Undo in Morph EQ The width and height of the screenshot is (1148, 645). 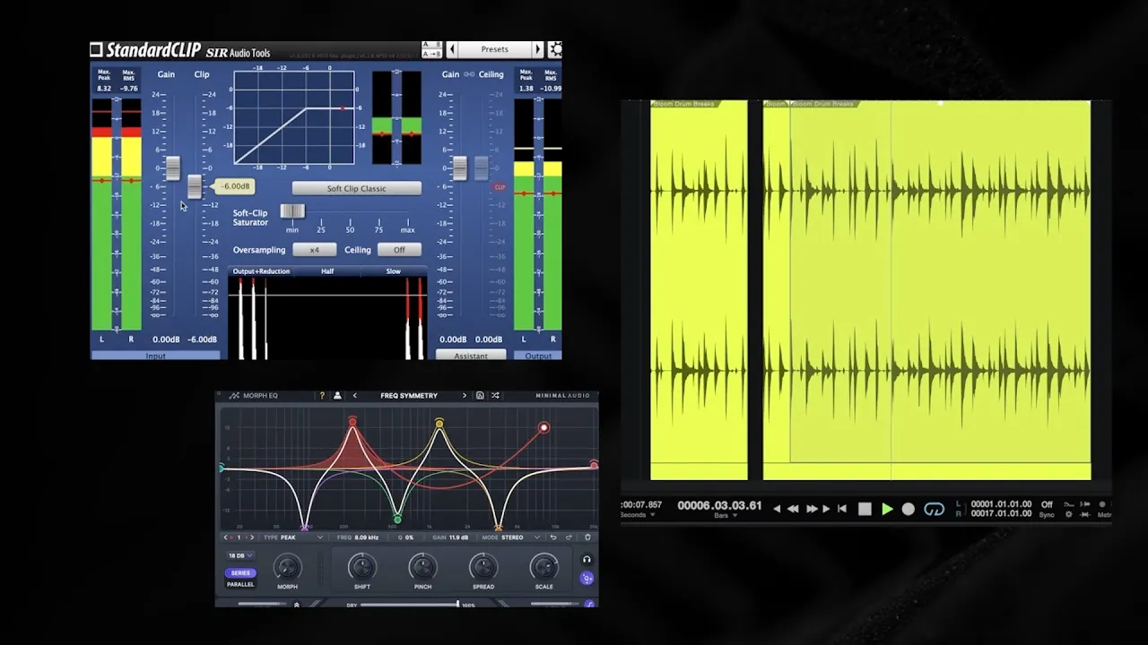pyautogui.click(x=553, y=537)
